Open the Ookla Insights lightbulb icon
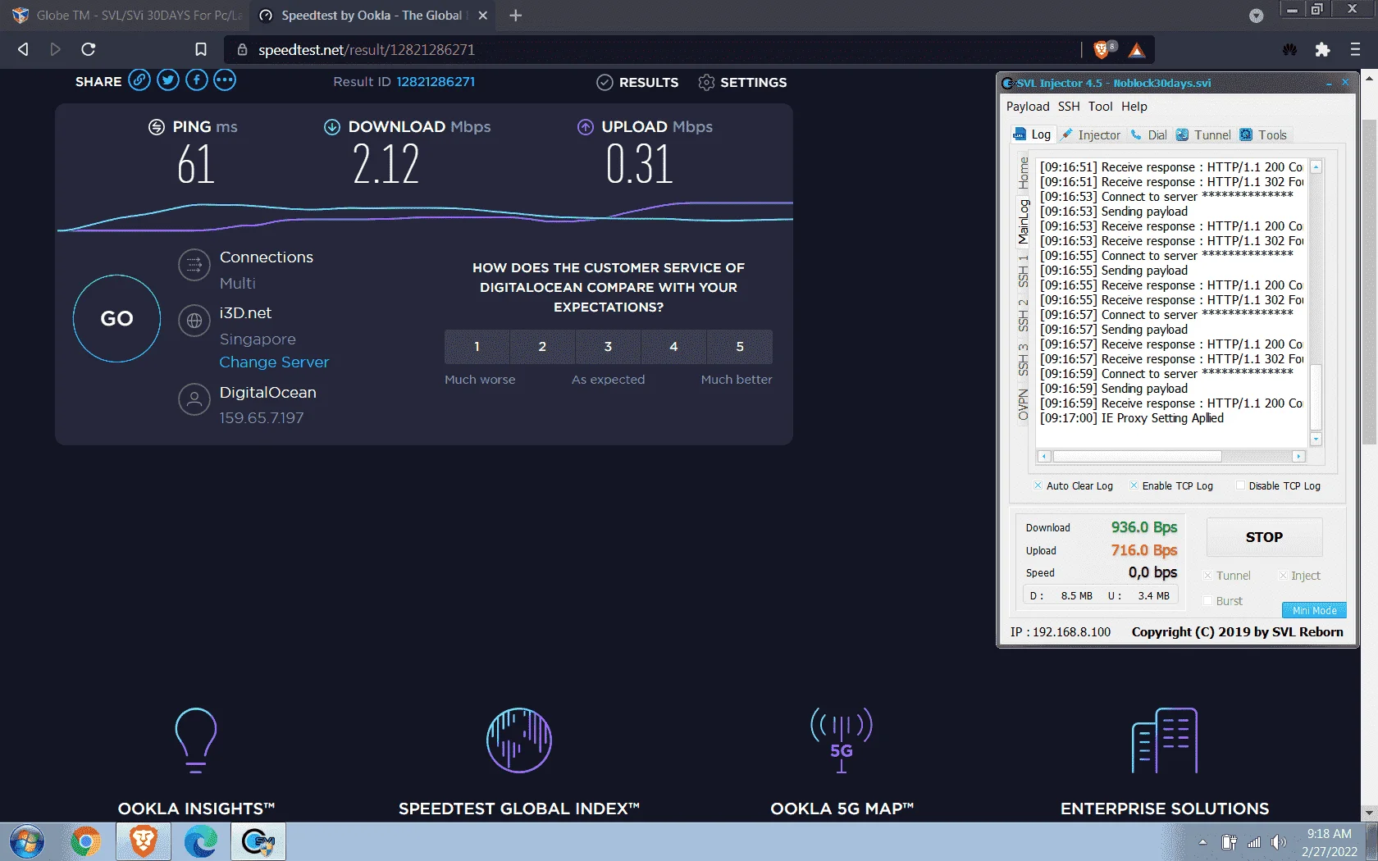The height and width of the screenshot is (861, 1378). coord(196,740)
